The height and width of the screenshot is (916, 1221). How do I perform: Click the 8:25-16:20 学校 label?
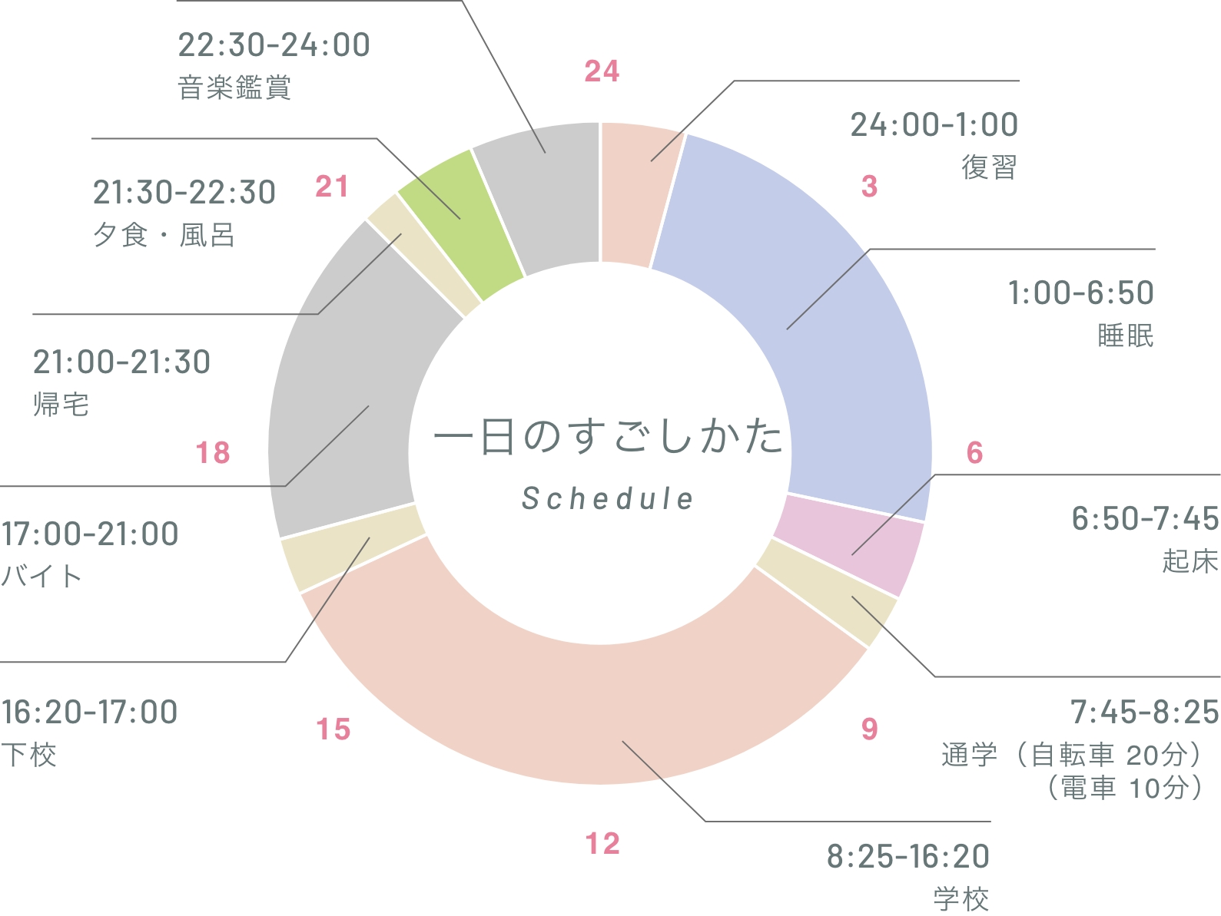pos(908,876)
